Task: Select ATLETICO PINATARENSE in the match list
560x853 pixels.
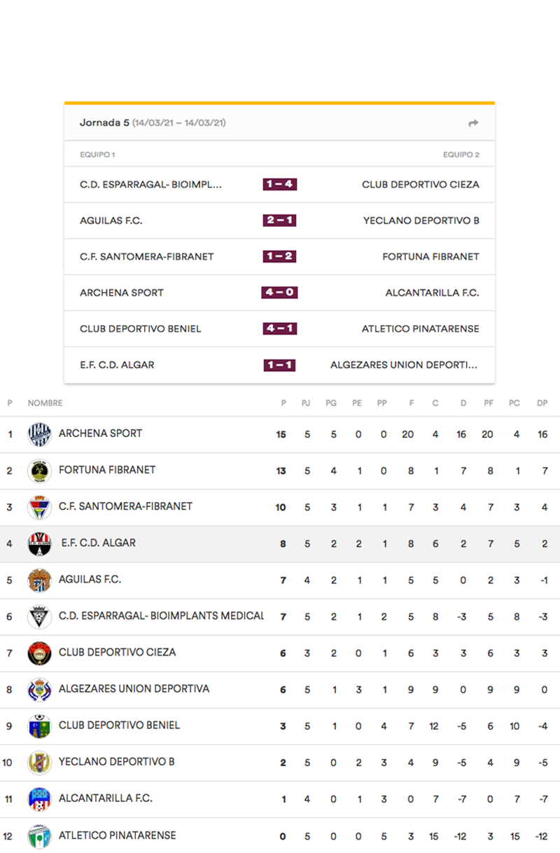Action: 420,328
